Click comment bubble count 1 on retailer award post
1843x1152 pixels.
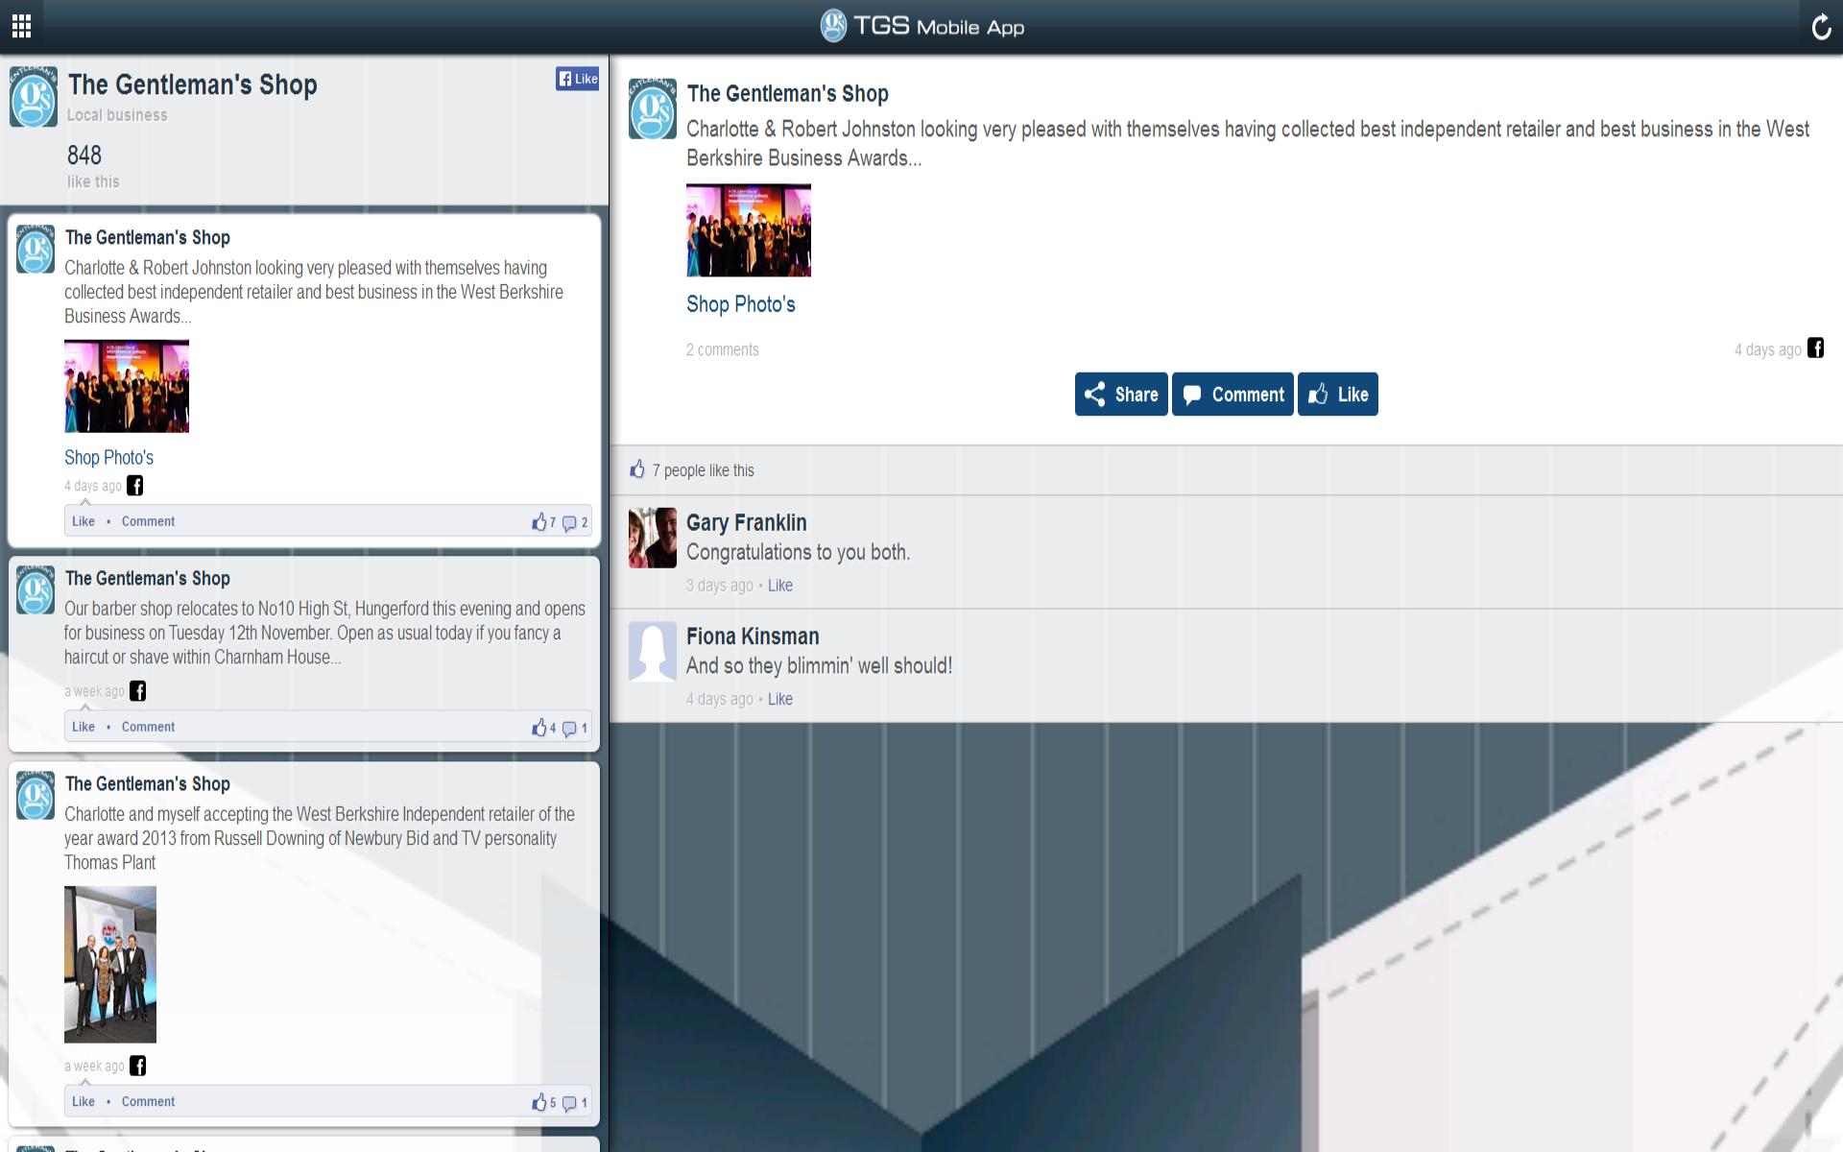point(575,1102)
